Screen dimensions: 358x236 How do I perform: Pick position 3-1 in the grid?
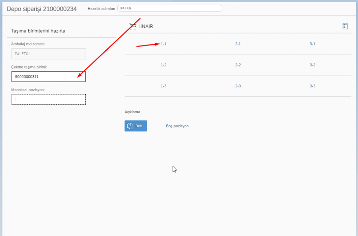[x=313, y=44]
